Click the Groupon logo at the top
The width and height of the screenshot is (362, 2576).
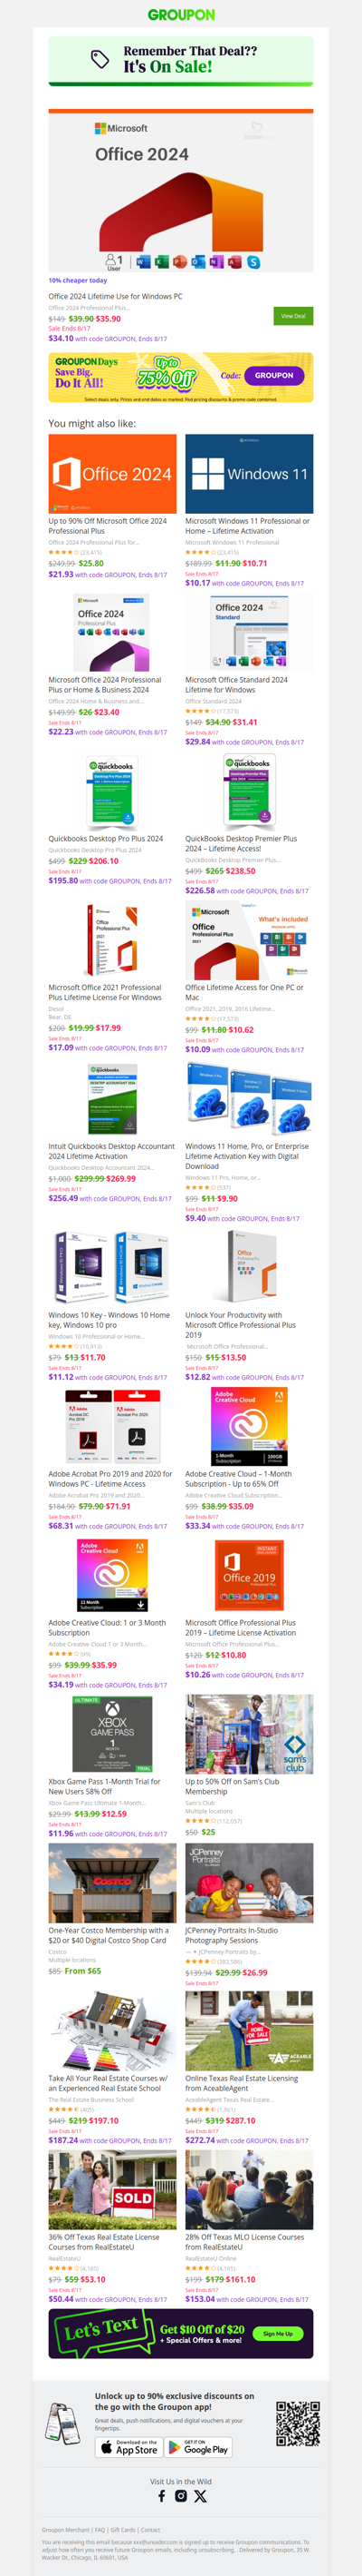(180, 15)
